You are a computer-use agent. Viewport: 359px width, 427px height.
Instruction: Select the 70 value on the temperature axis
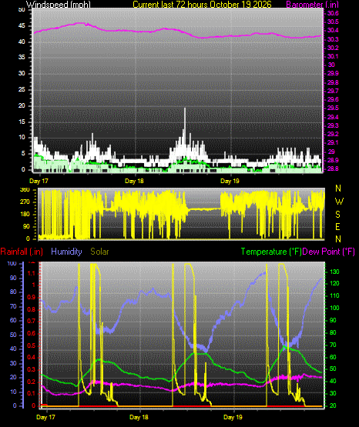(333, 345)
